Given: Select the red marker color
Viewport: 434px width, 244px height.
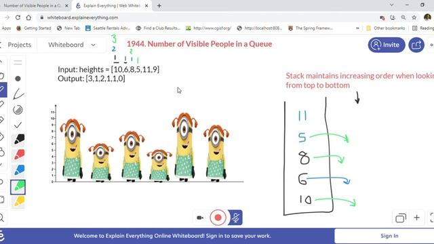Looking at the screenshot, I should point(18,155).
